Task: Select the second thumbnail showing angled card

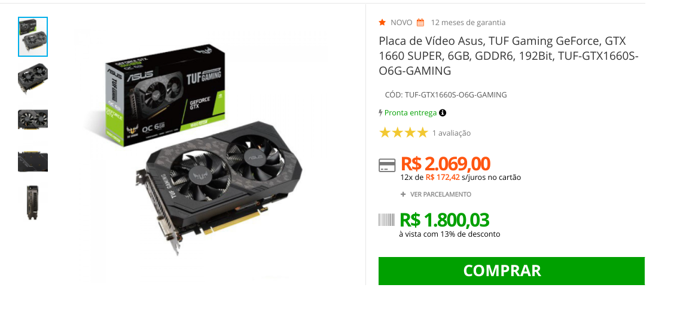Action: (x=33, y=78)
